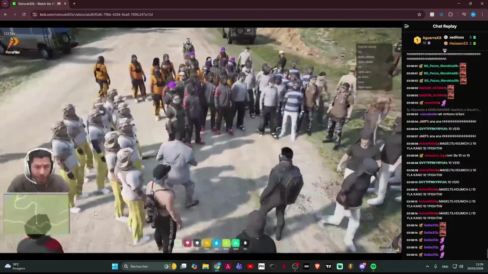Screen dimensions: 488x274
Task: Open the Extensions puzzle icon
Action: 451,14
